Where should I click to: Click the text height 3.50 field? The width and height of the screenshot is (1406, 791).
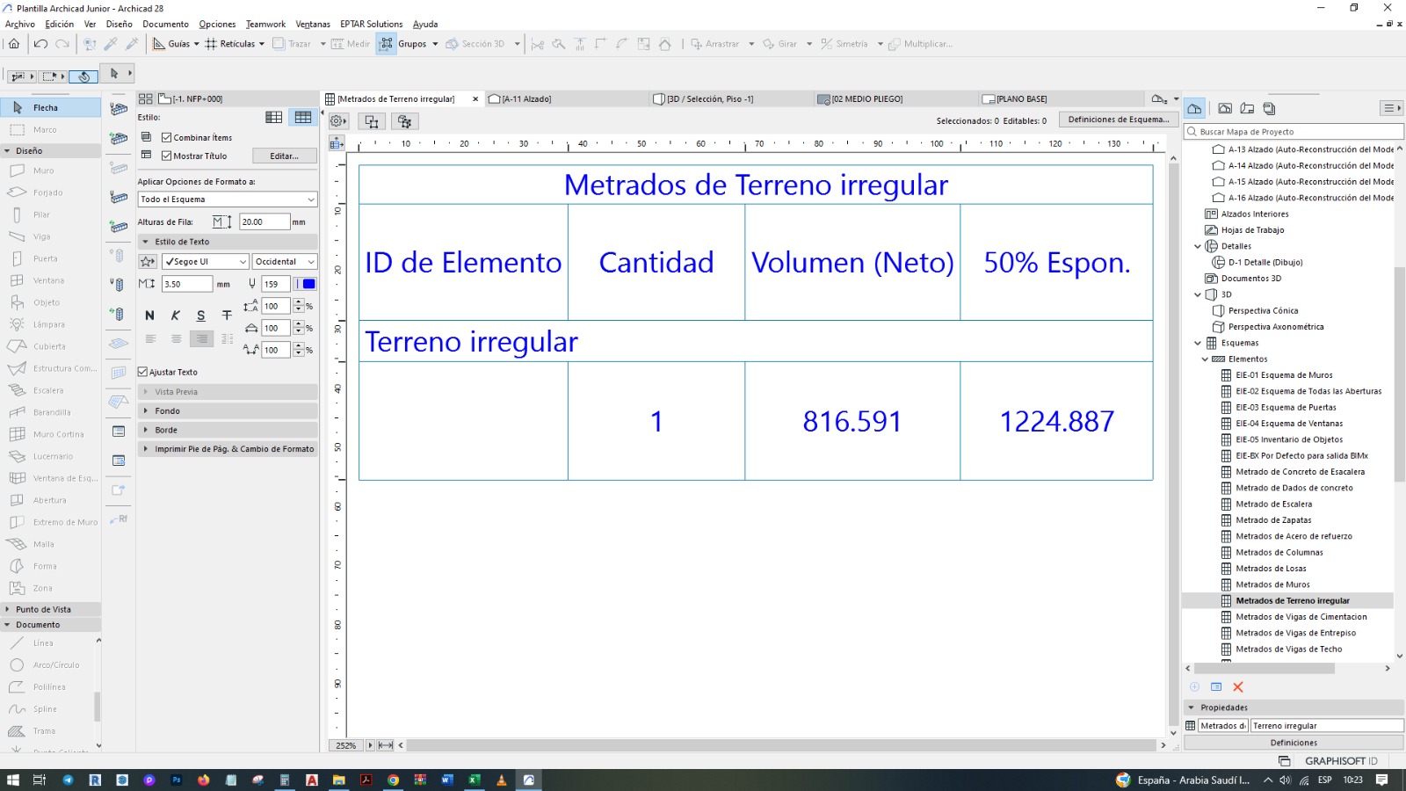point(186,284)
